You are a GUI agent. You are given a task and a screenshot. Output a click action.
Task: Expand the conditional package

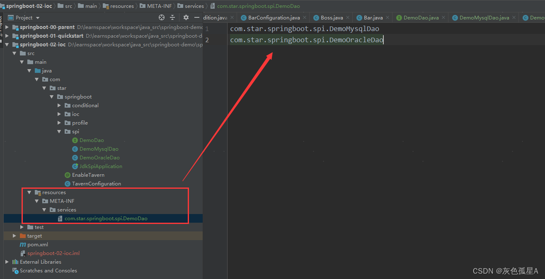pos(59,106)
